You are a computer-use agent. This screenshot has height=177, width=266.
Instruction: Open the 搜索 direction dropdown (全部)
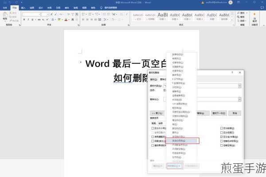162,123
